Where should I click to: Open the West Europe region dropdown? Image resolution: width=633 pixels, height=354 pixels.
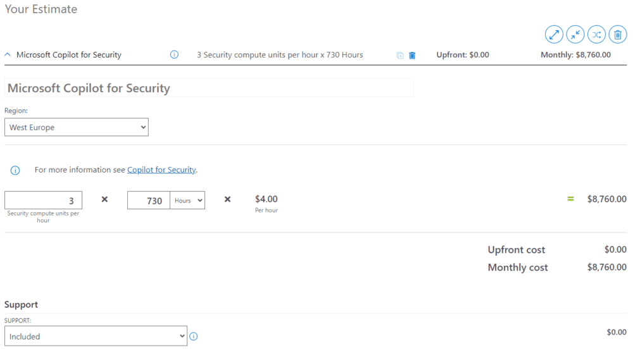point(77,127)
